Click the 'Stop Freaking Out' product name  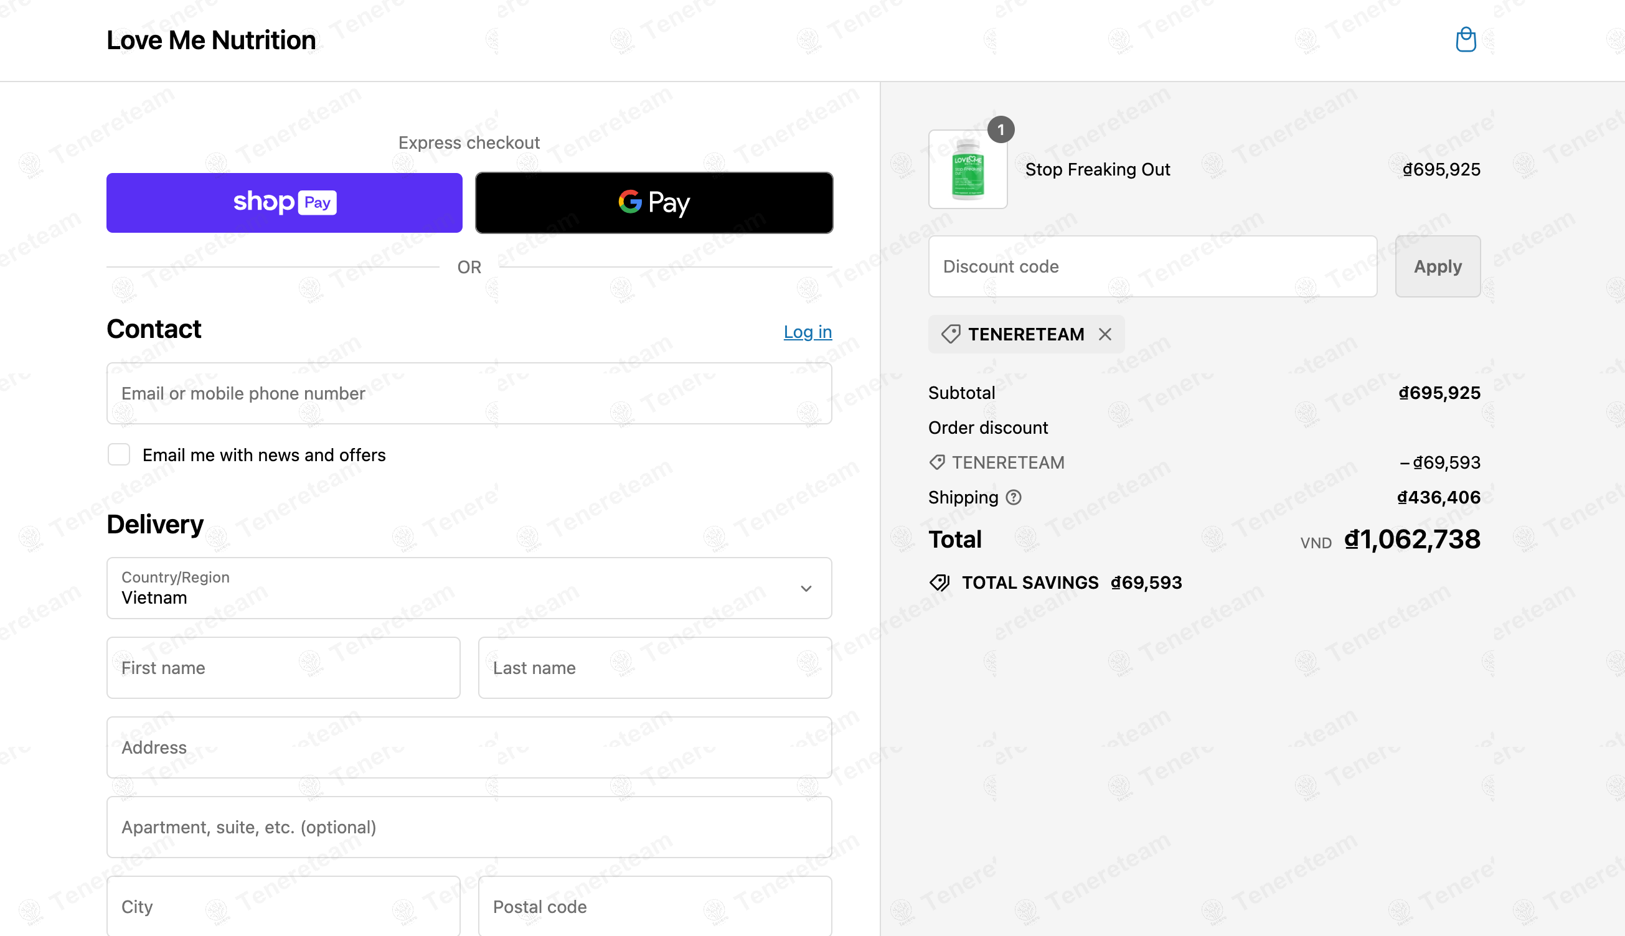pyautogui.click(x=1097, y=169)
